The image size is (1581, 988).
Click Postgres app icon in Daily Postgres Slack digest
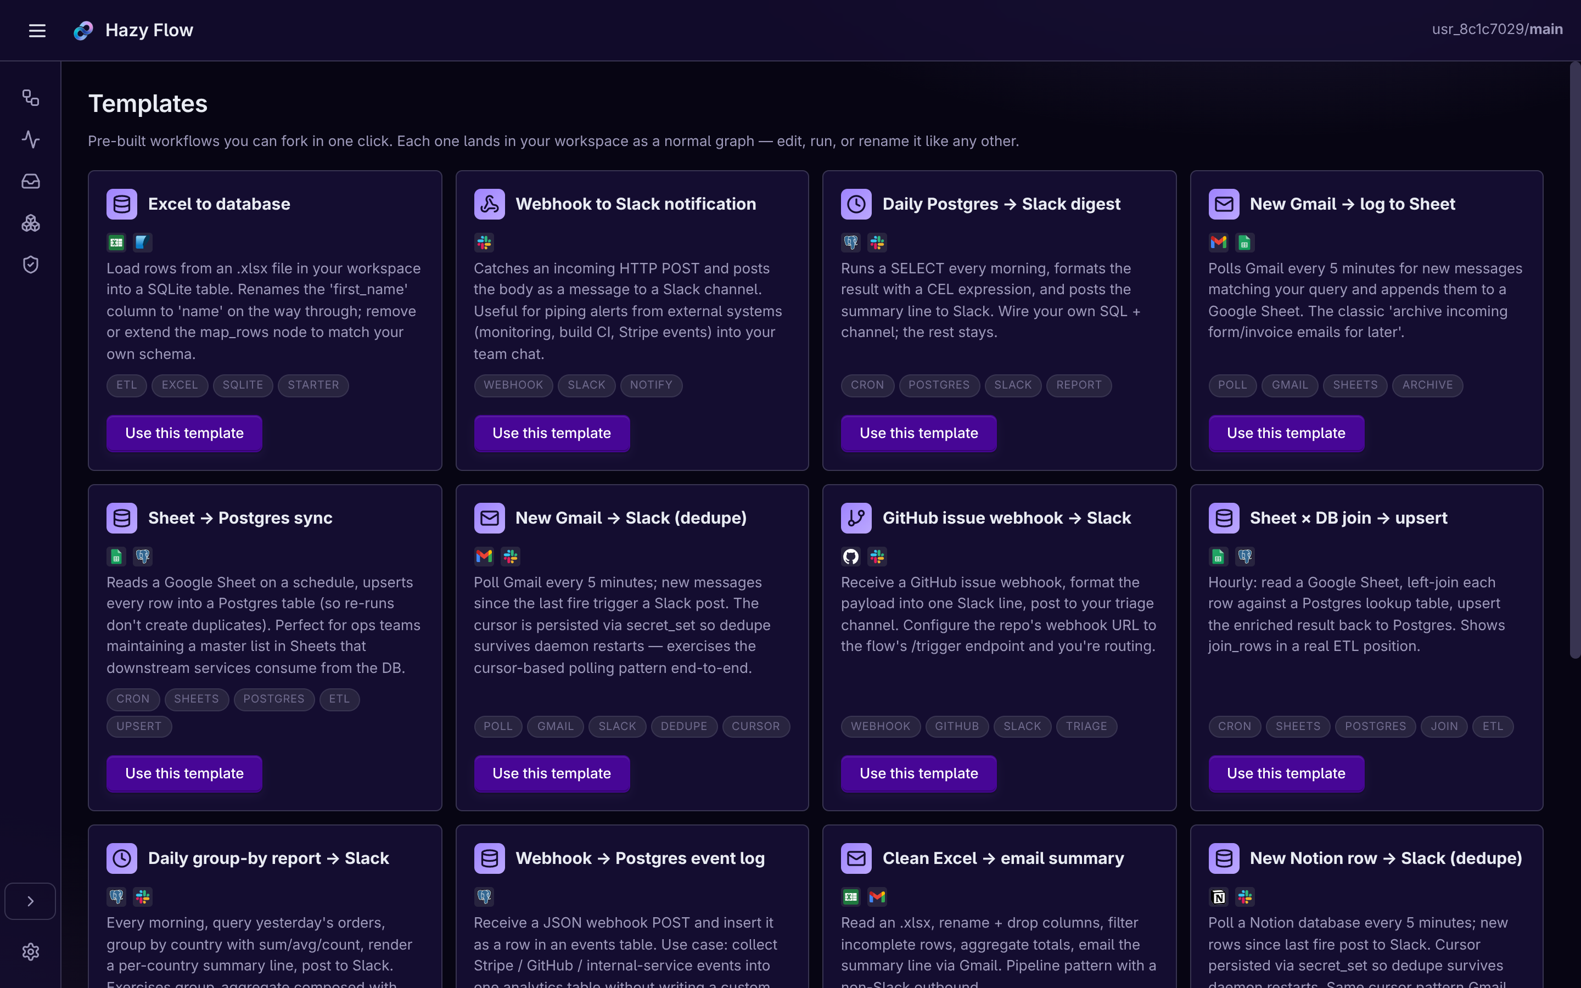(x=850, y=243)
